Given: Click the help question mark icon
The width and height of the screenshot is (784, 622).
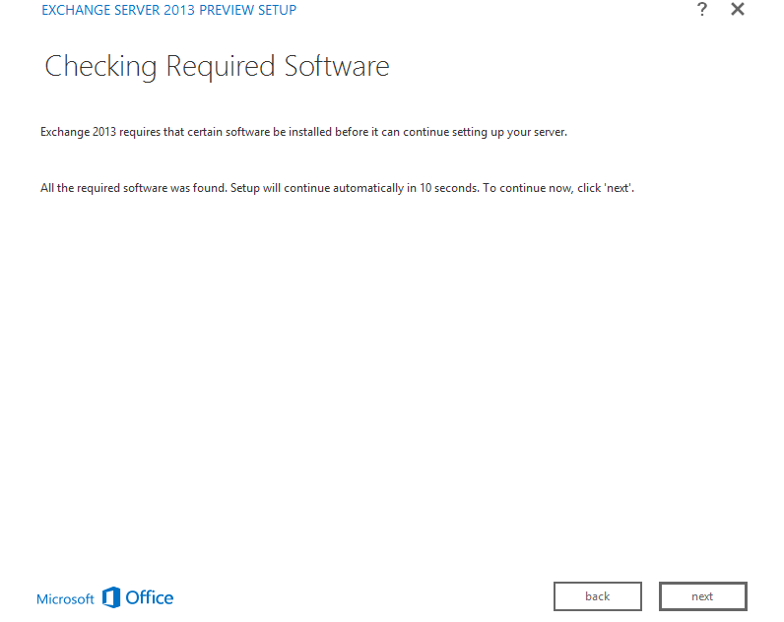Looking at the screenshot, I should pos(702,10).
